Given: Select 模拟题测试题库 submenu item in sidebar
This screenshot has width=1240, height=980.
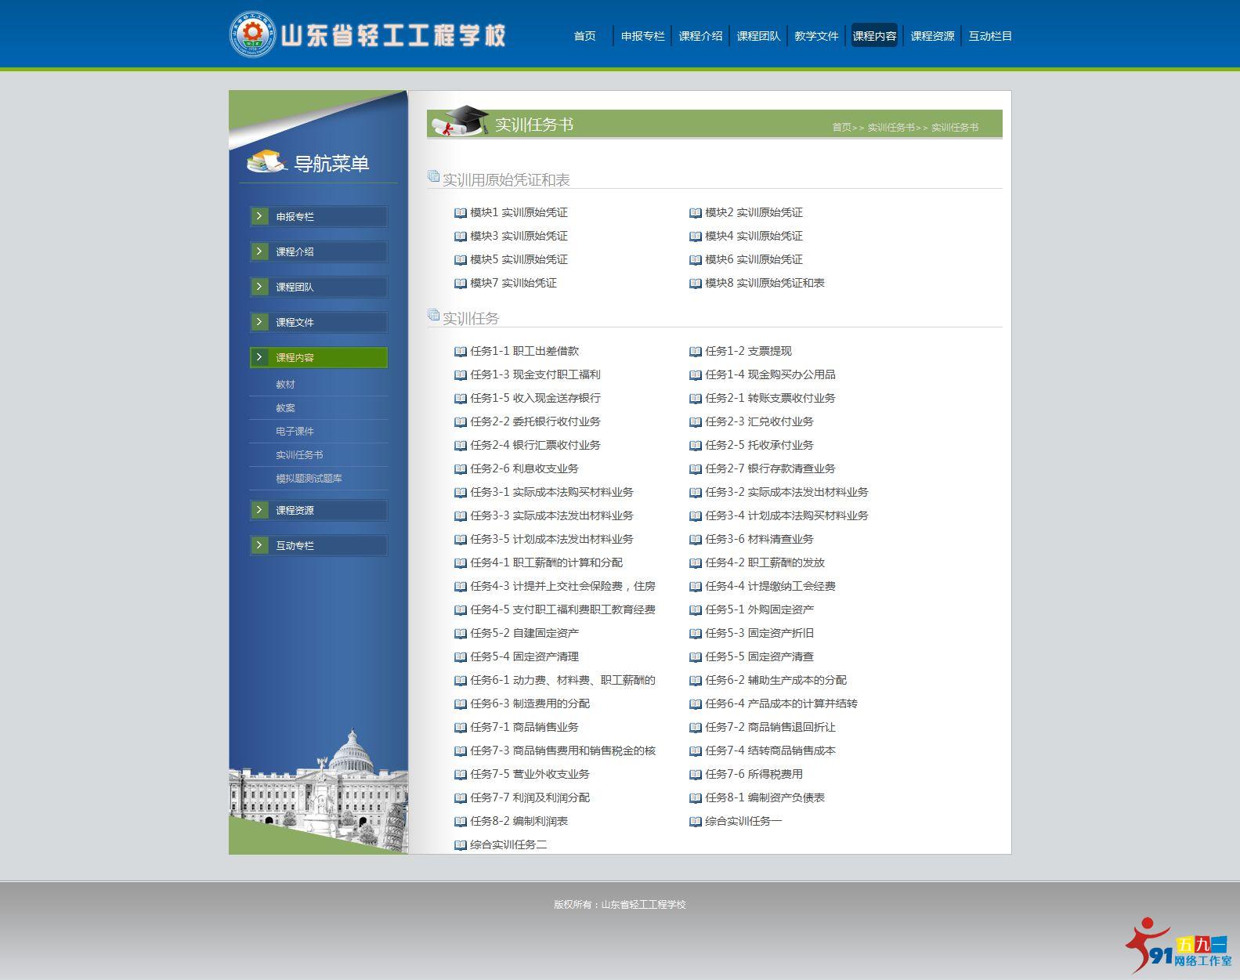Looking at the screenshot, I should click(x=309, y=479).
